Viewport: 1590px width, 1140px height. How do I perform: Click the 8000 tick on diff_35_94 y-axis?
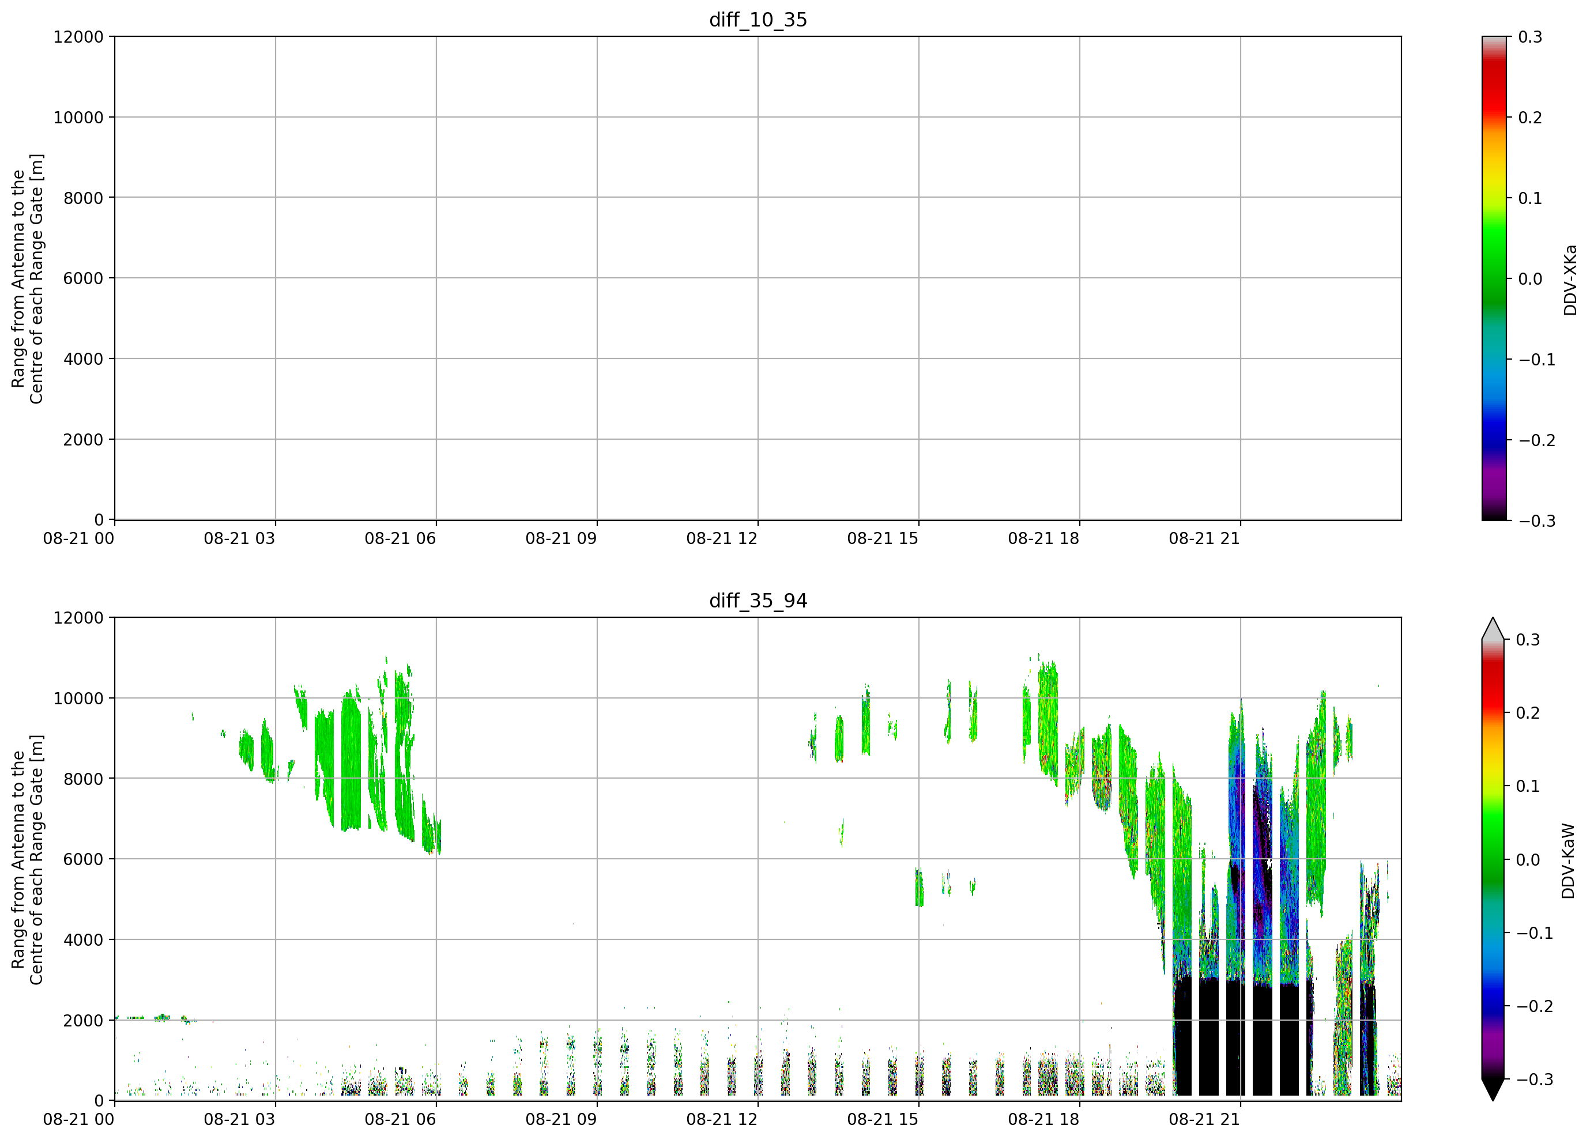(x=84, y=779)
